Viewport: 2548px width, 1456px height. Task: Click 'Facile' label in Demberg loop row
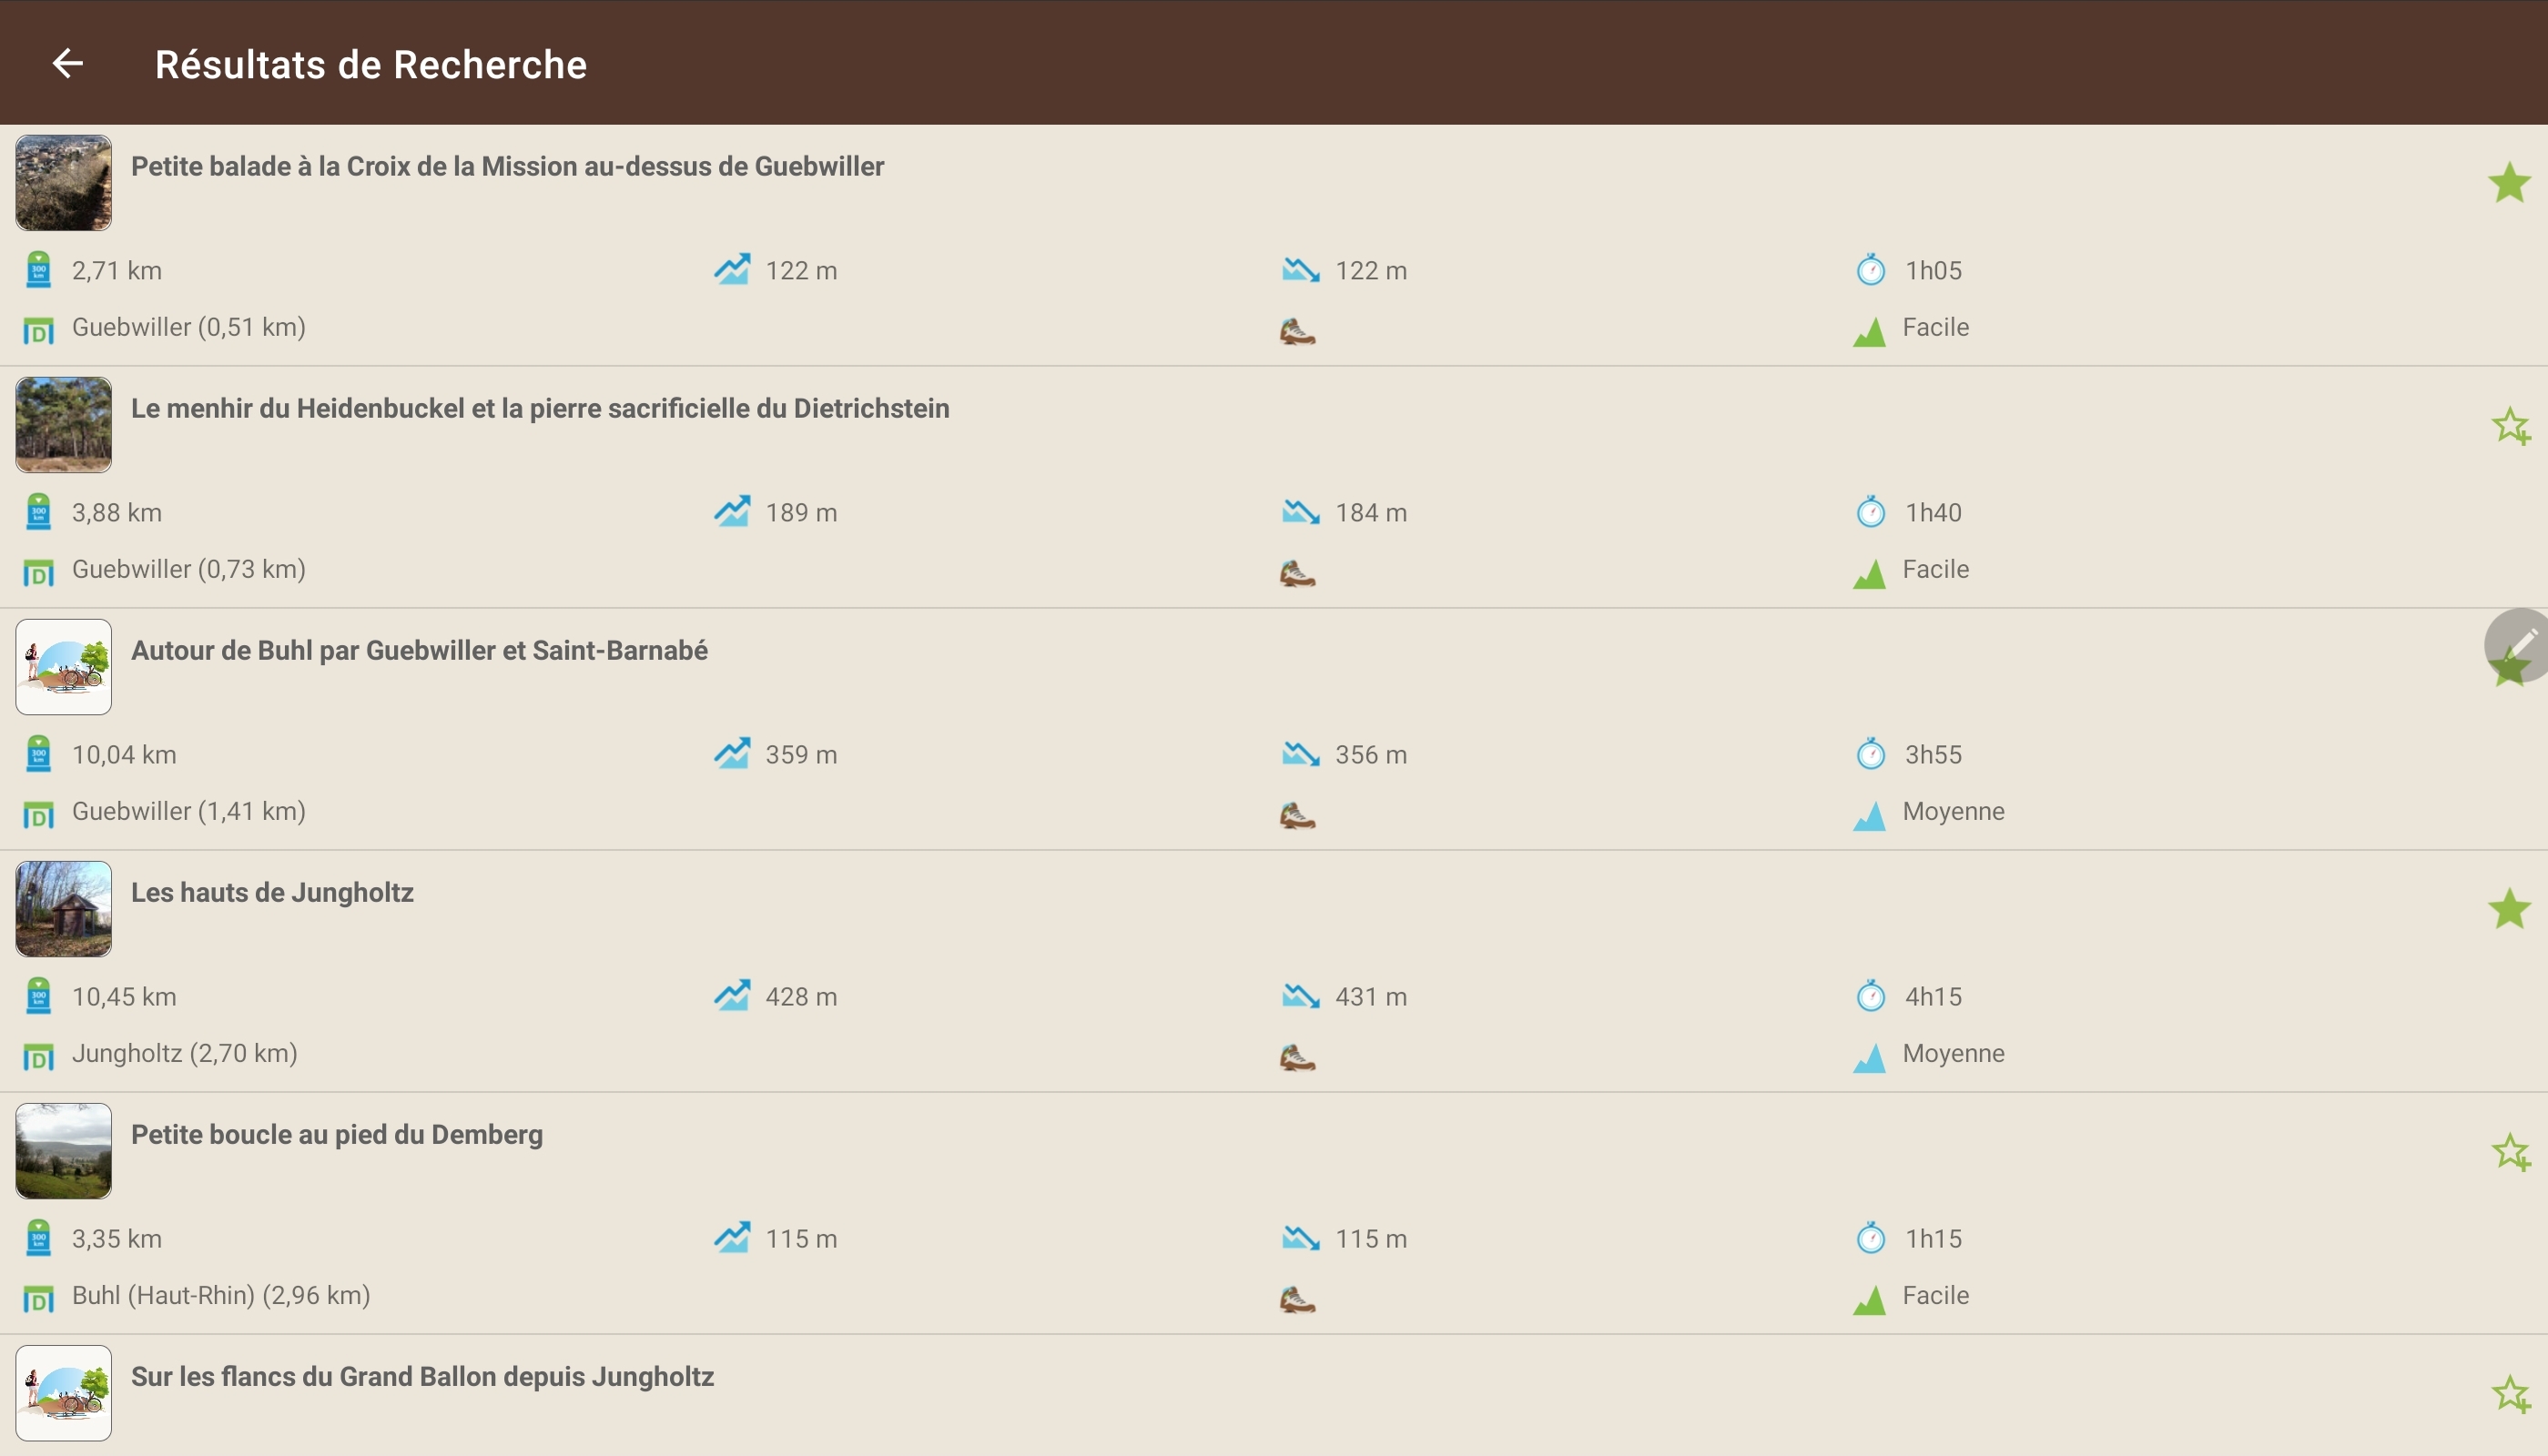[x=1935, y=1295]
